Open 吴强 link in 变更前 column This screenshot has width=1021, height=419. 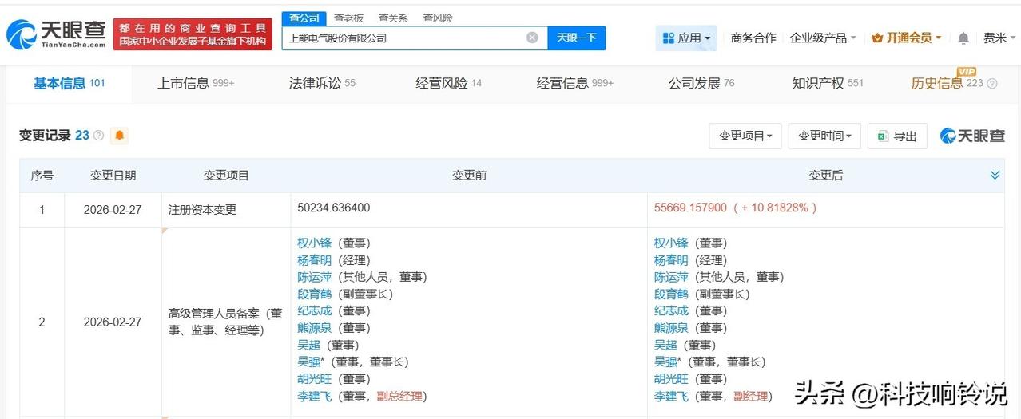pos(308,362)
